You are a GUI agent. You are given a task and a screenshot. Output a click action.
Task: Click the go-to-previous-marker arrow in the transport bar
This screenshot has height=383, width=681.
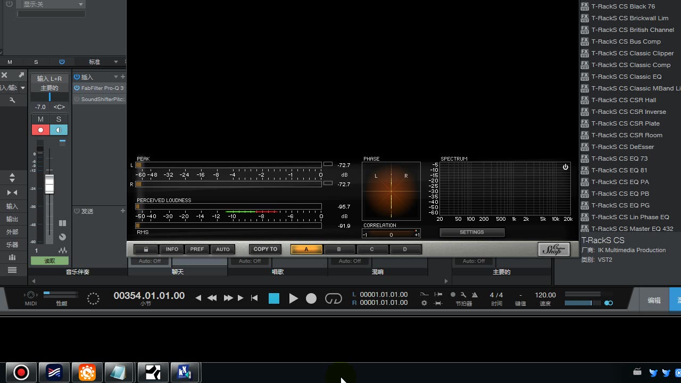click(x=198, y=298)
